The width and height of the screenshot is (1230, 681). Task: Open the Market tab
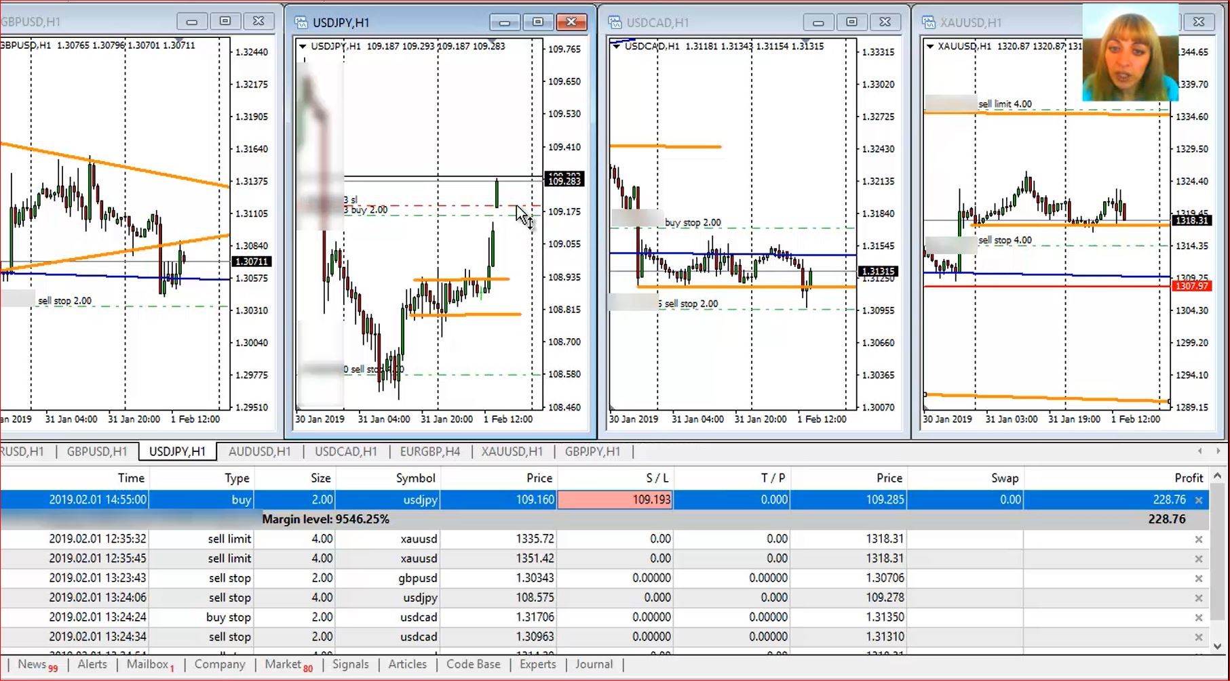click(284, 665)
